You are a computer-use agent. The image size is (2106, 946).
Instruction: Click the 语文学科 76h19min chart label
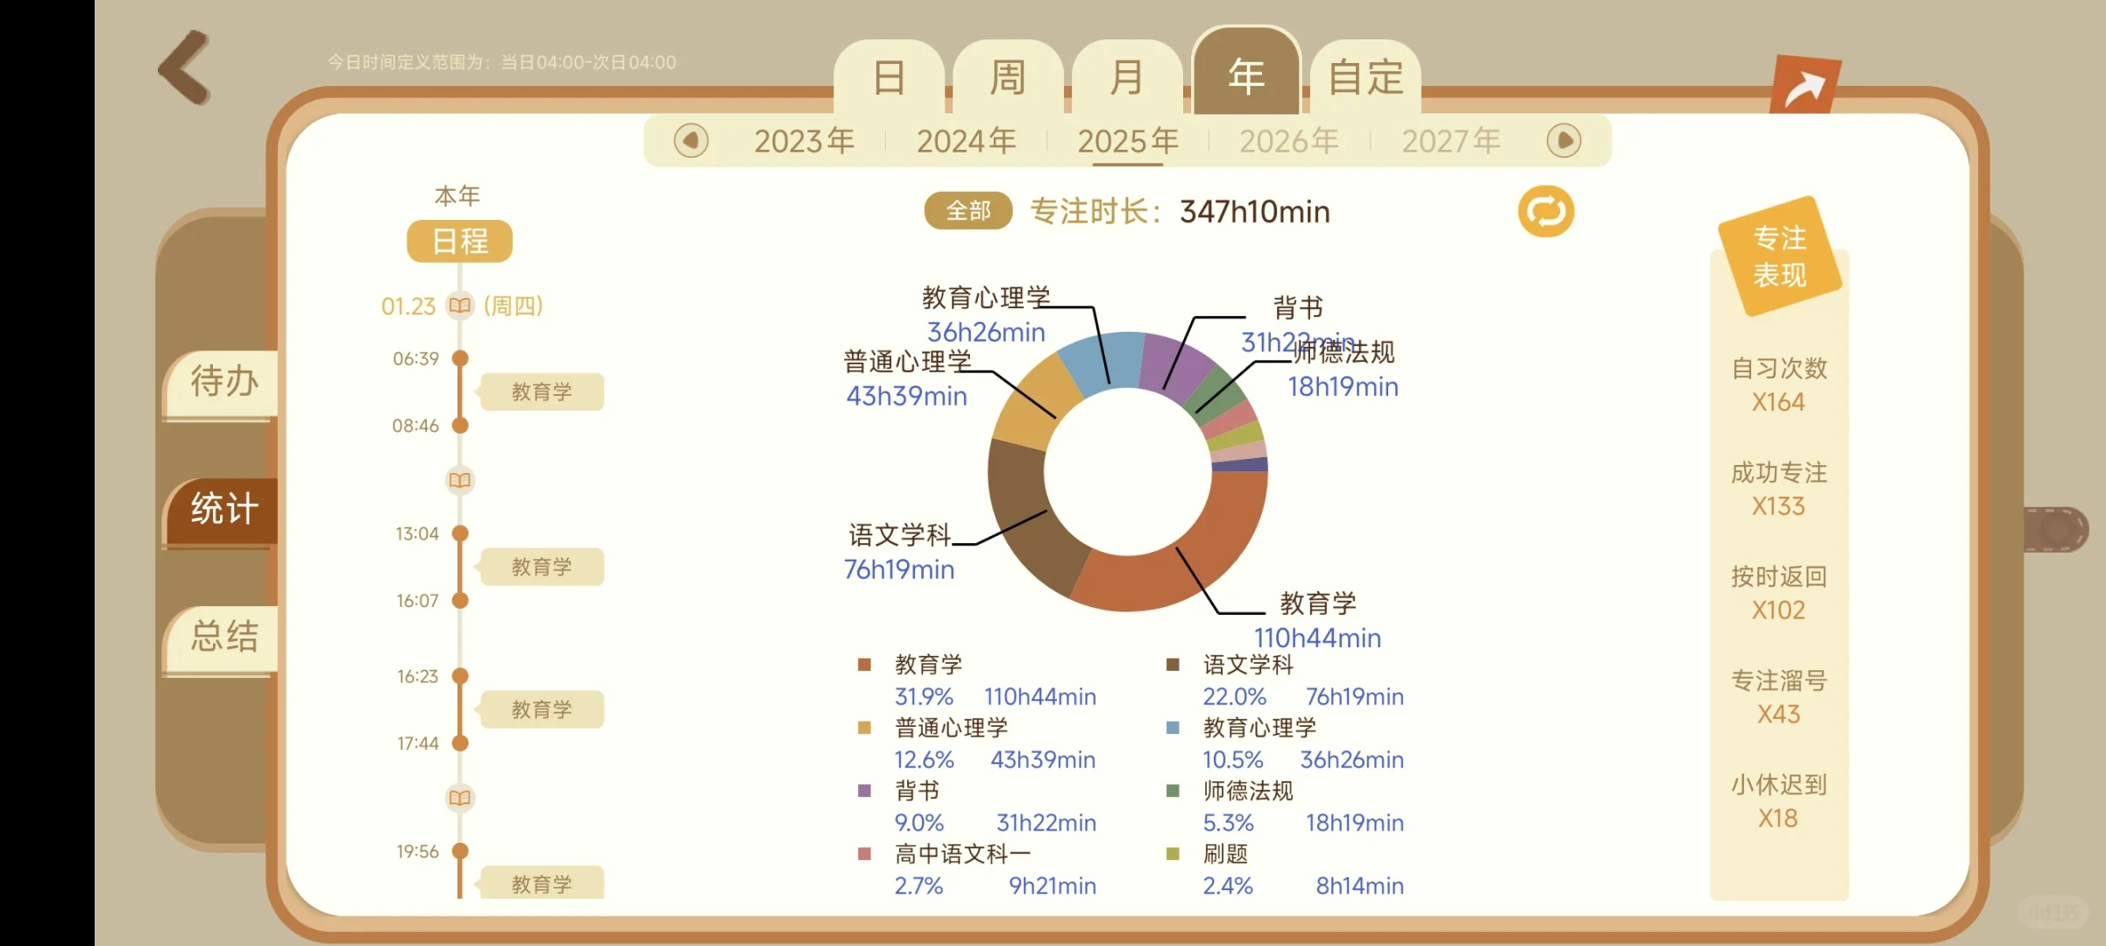pyautogui.click(x=899, y=552)
